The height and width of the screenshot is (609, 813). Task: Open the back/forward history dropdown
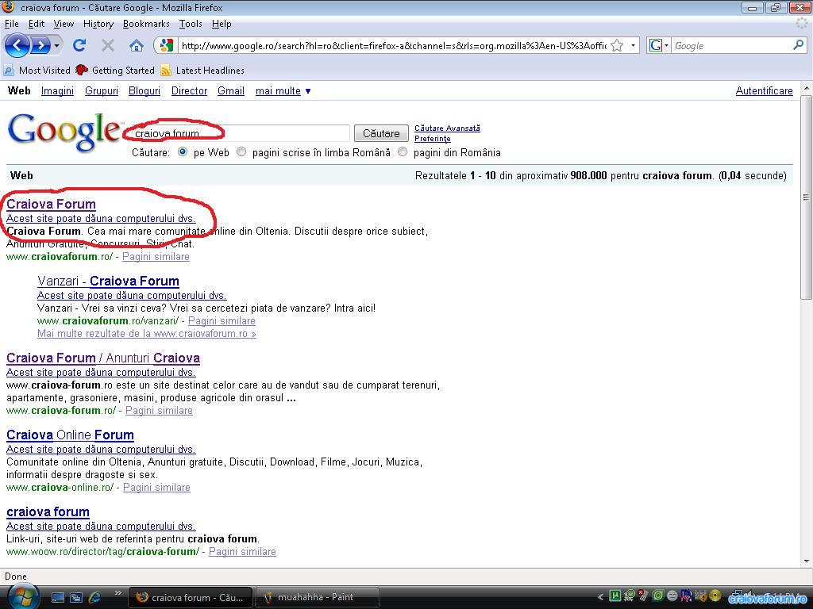pyautogui.click(x=56, y=45)
